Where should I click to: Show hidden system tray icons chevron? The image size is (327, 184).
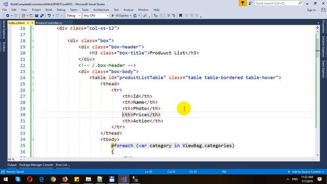tap(288, 179)
